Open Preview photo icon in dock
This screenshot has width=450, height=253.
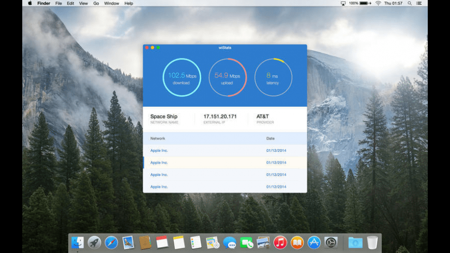click(x=263, y=243)
